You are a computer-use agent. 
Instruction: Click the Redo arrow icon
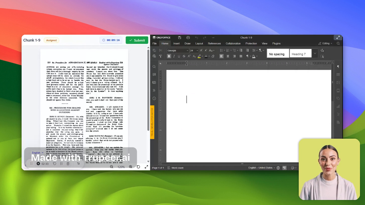(x=205, y=38)
